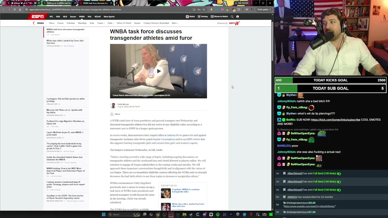
Task: Open the kick.com/boneclinks/subscribe link in chat
Action: click(336, 120)
